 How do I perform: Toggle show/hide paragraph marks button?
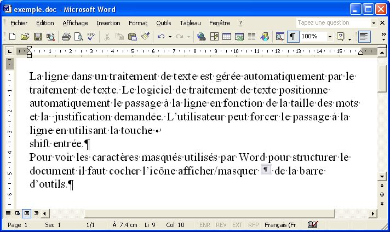coord(292,37)
